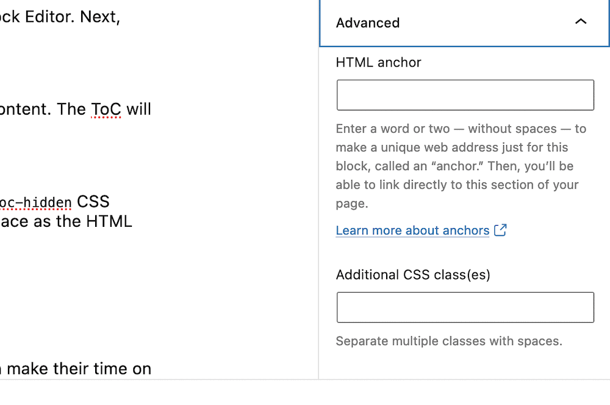Viewport: 610px width, 405px height.
Task: Click the Additional CSS class(es) label
Action: (x=413, y=274)
